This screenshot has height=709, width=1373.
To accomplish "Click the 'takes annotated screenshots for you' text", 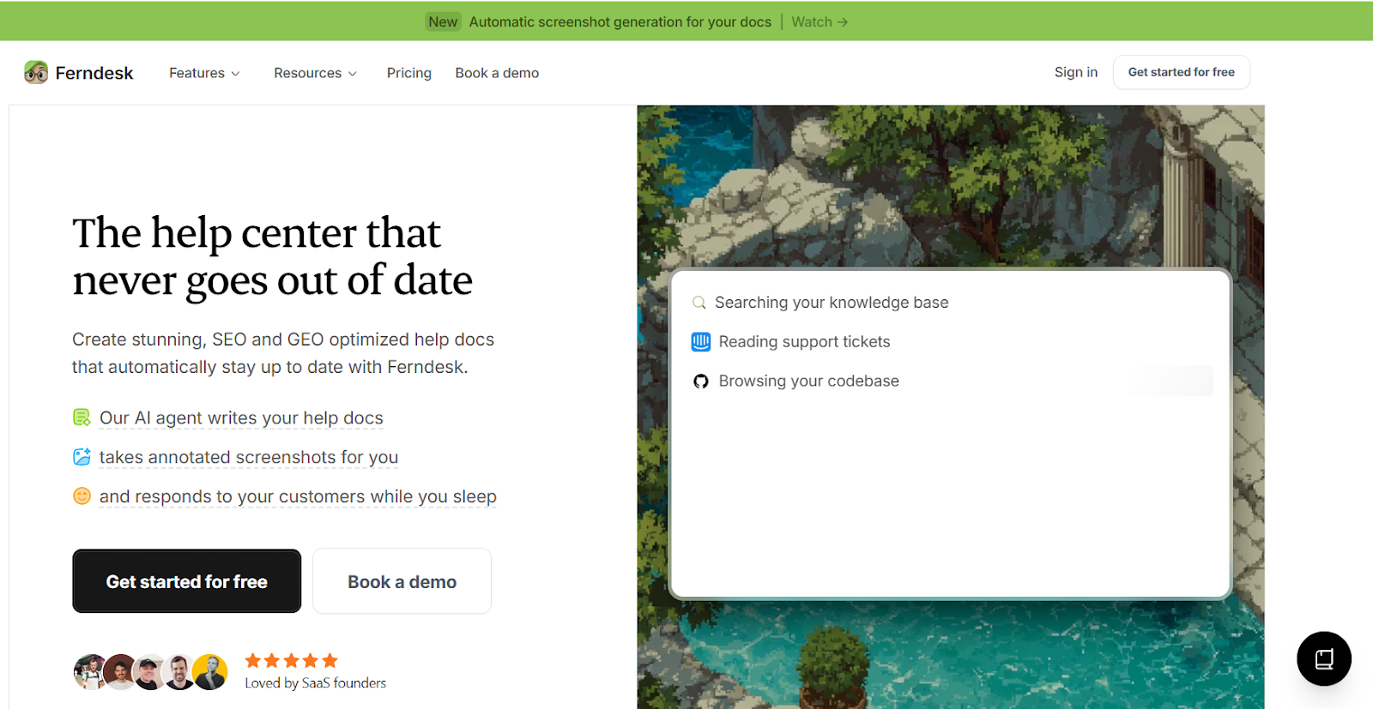I will coord(249,457).
